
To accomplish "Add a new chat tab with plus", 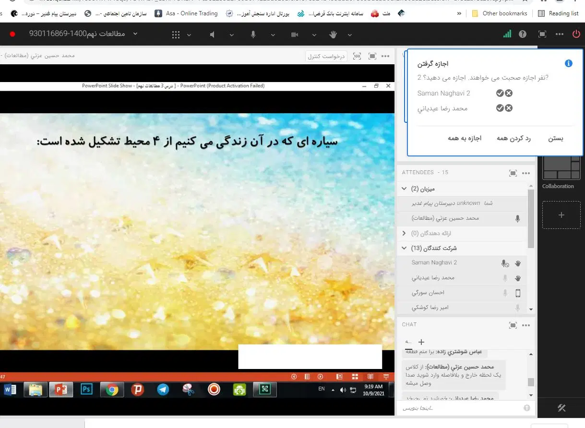I will [421, 342].
